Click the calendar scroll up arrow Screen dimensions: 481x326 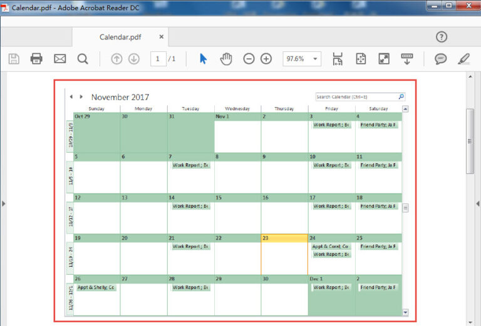tap(405, 109)
